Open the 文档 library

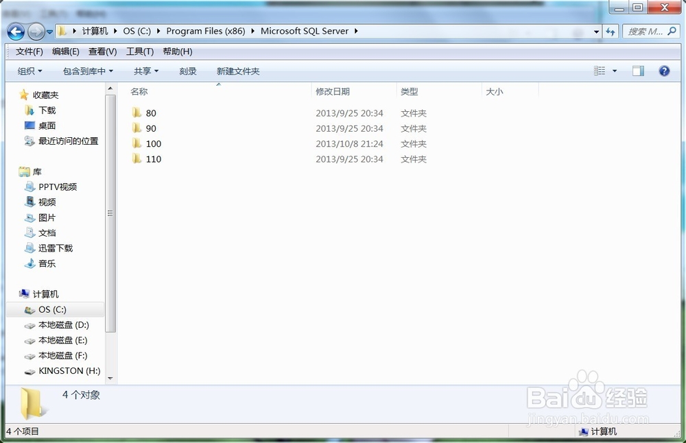pos(47,232)
